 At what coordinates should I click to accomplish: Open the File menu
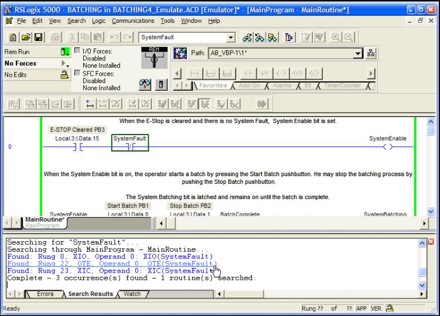(21, 20)
